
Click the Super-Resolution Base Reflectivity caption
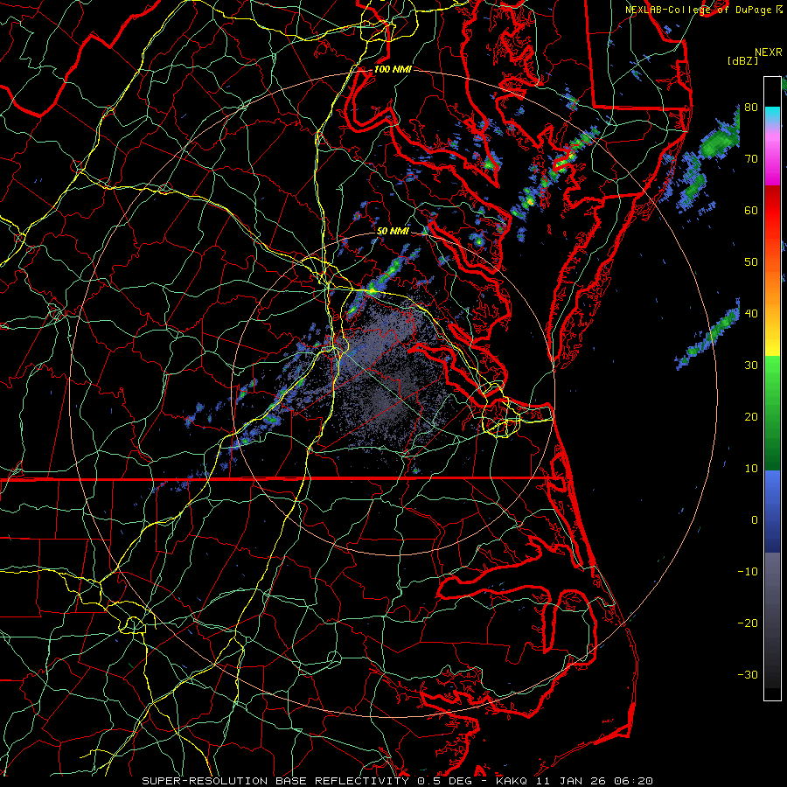tap(397, 781)
